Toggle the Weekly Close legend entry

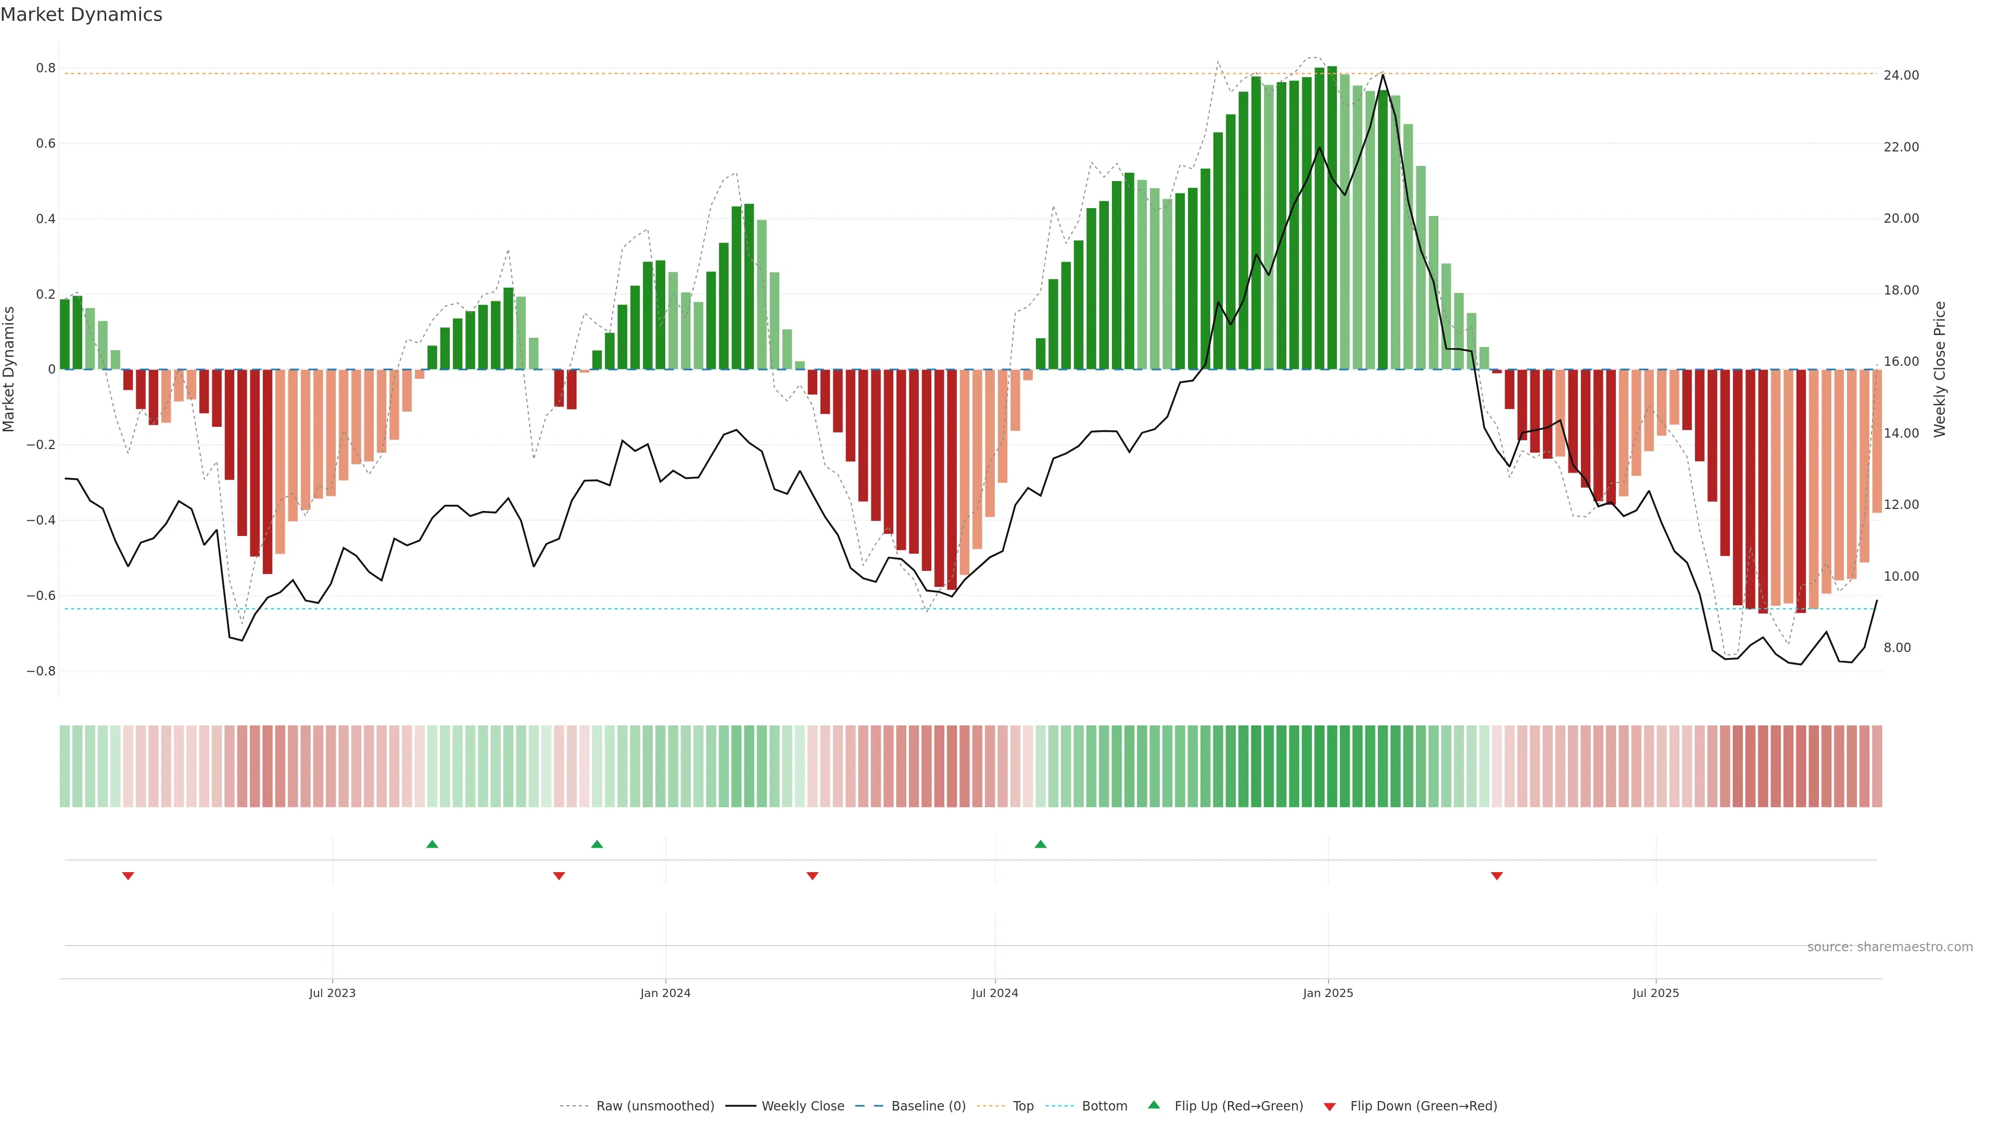pos(802,1105)
